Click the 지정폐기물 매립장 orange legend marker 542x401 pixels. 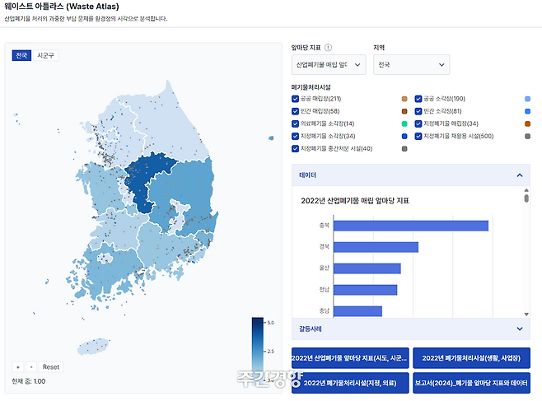tap(527, 124)
